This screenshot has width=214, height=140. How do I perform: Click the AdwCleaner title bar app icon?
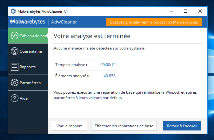[x=13, y=11]
